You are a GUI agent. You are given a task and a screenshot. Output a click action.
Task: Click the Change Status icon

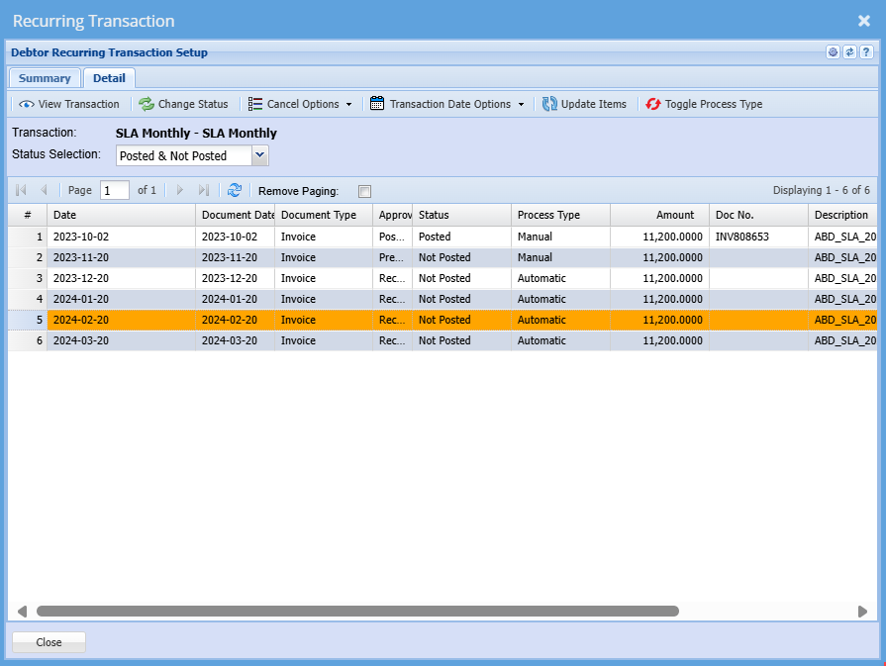[x=147, y=104]
